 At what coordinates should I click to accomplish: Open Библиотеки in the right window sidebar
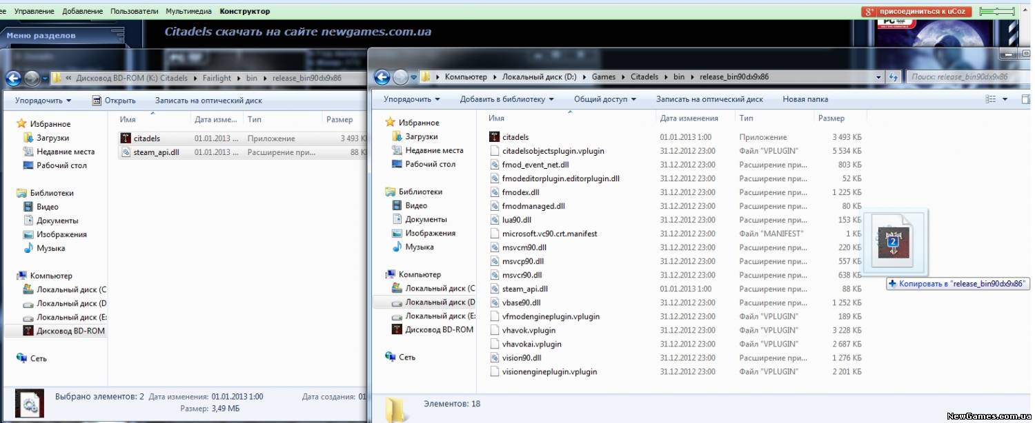[x=419, y=192]
